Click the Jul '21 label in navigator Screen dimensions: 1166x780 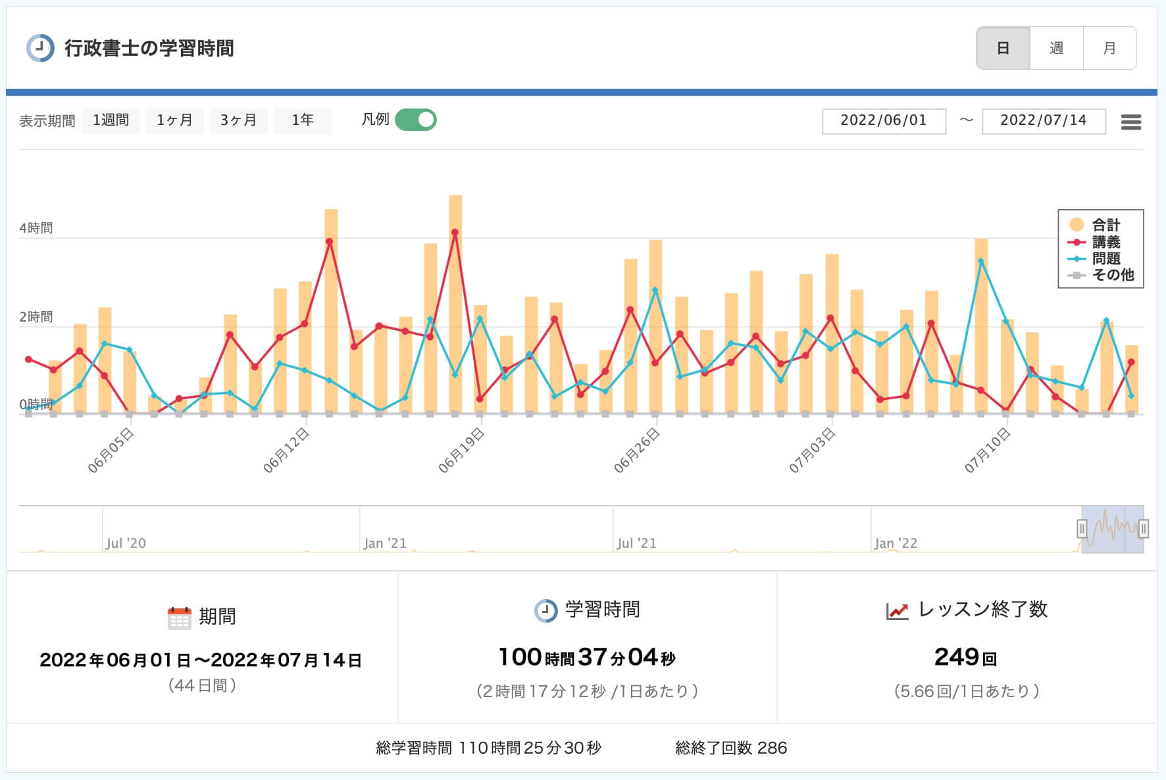pos(636,543)
